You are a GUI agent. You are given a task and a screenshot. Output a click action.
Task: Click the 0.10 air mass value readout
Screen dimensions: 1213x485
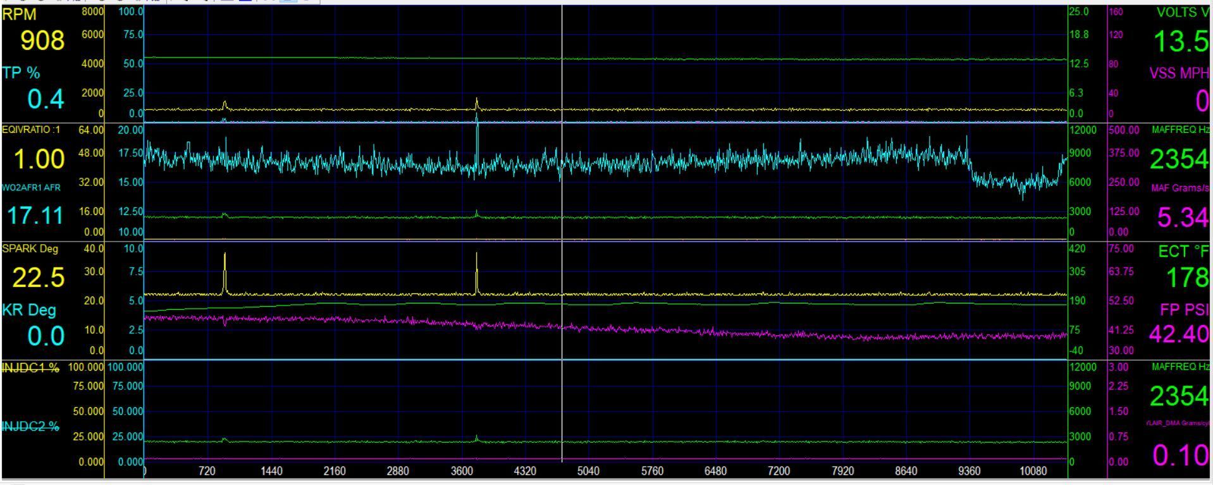1180,455
